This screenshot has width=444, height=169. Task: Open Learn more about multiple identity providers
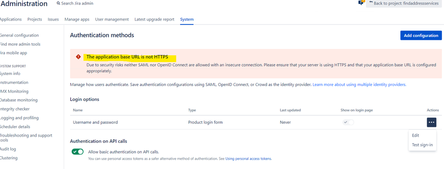(360, 84)
